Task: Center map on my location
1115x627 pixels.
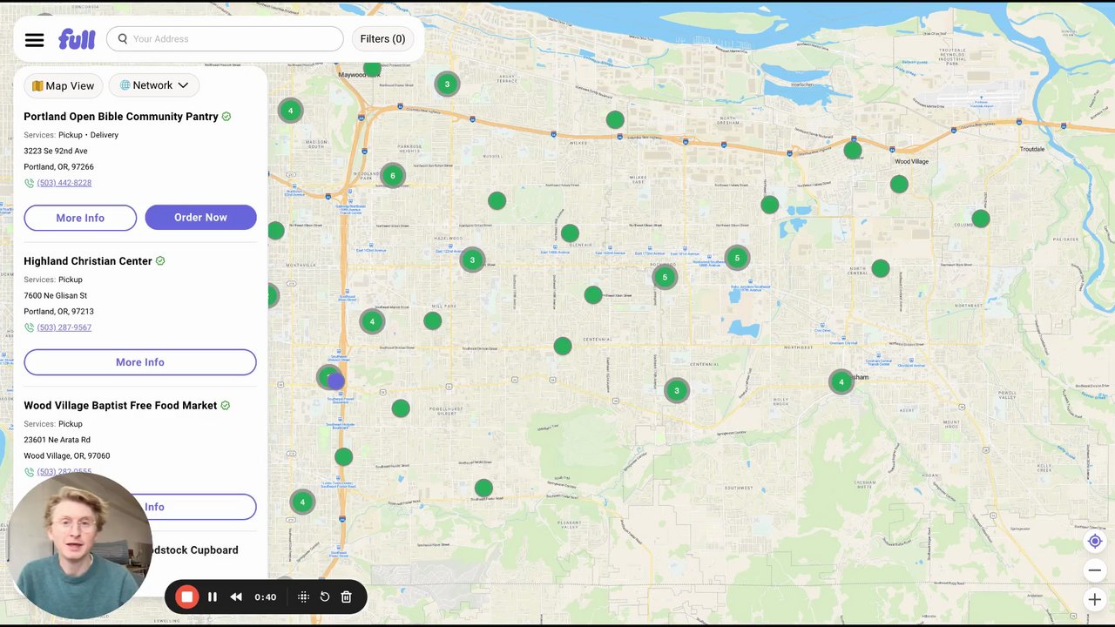Action: click(x=1095, y=542)
